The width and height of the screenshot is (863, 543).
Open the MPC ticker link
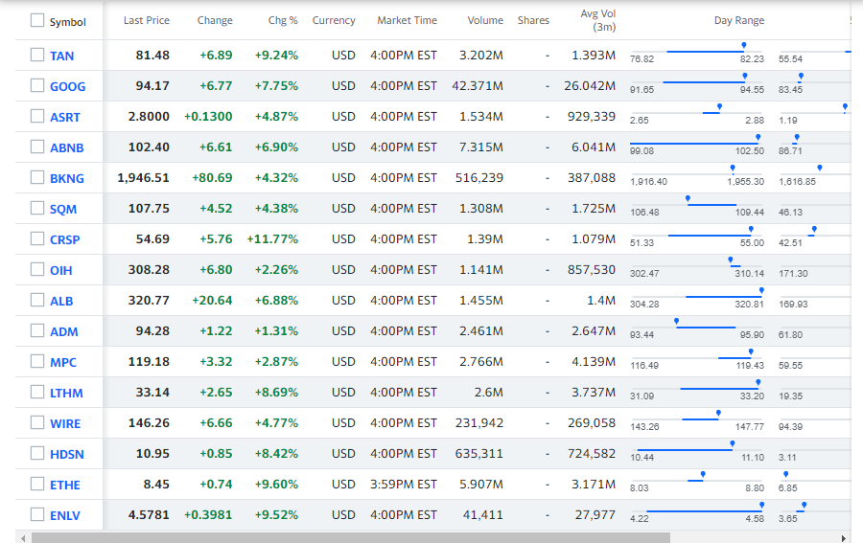pos(63,363)
